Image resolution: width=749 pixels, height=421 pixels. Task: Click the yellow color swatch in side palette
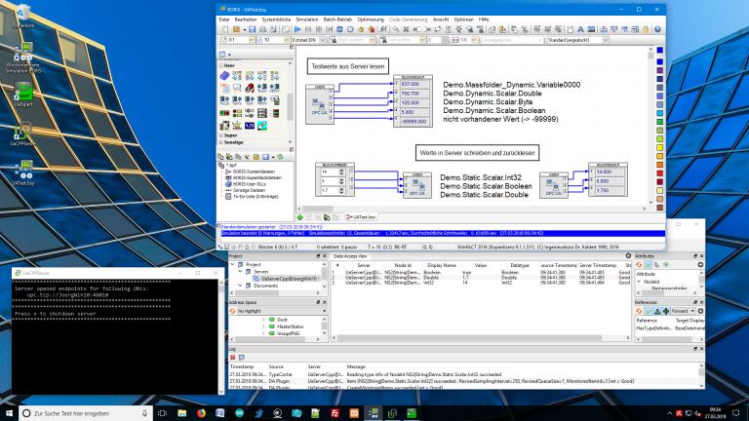(x=659, y=147)
